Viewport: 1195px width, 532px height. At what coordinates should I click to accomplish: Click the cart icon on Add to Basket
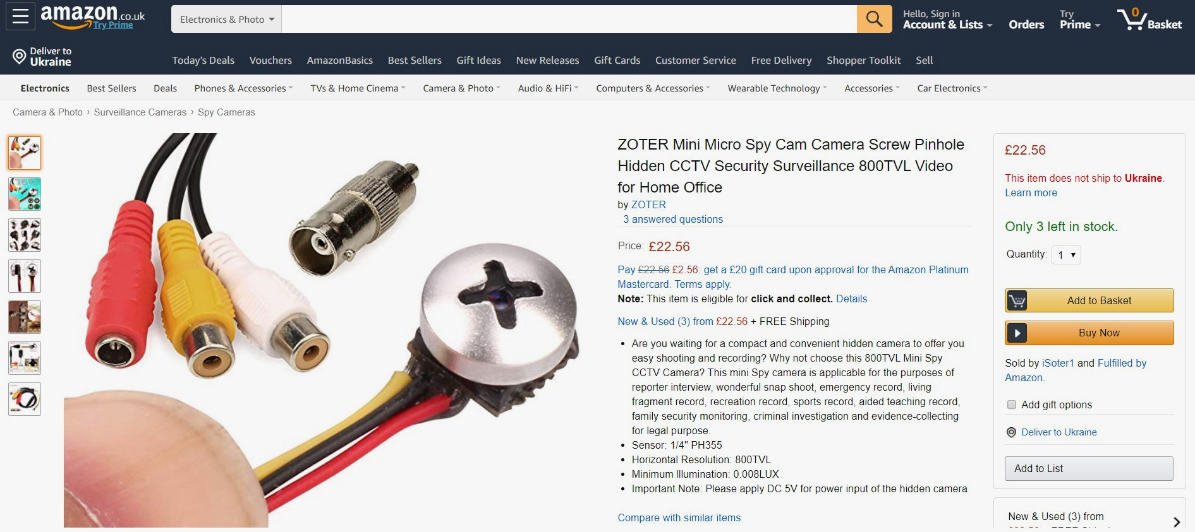[1017, 300]
